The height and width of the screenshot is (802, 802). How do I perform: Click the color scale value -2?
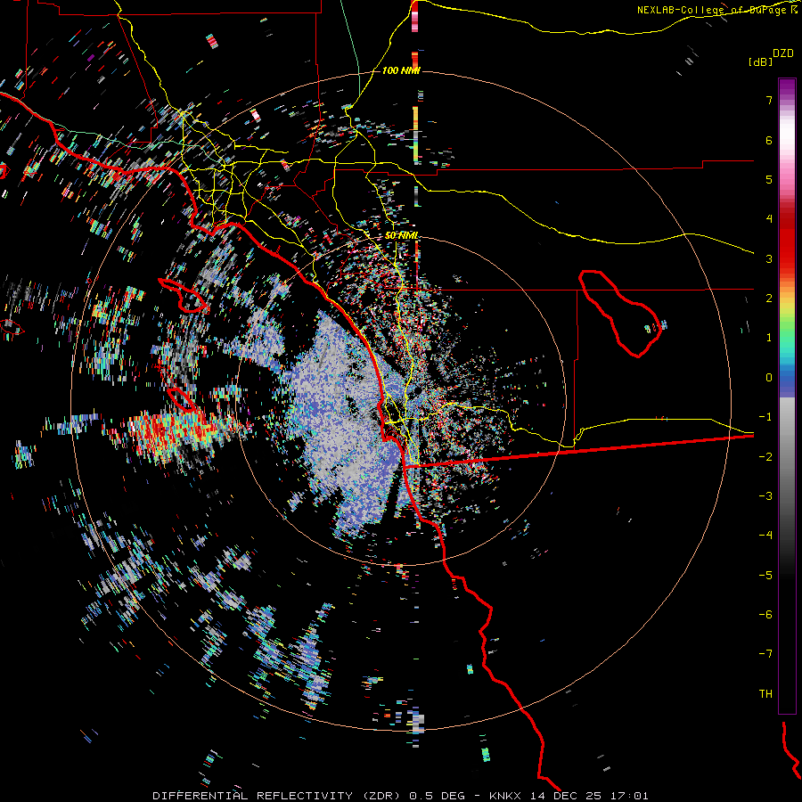pyautogui.click(x=765, y=457)
